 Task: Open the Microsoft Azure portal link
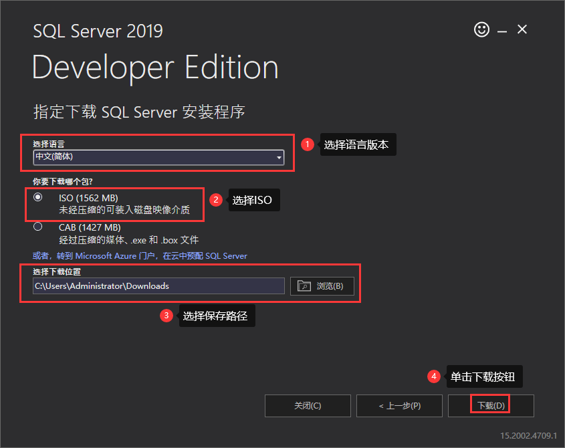coord(140,256)
